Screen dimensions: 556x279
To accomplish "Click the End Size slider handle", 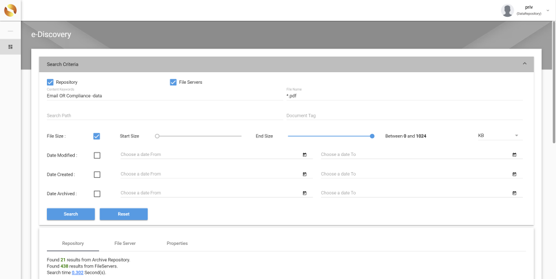I will (372, 136).
